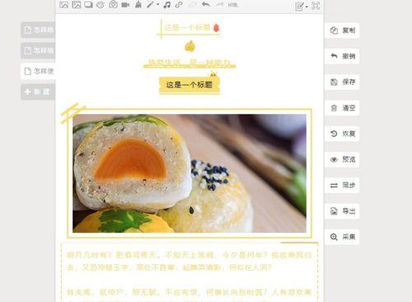The height and width of the screenshot is (302, 412).
Task: Expand the magic wand dropdown arrow
Action: tap(157, 5)
